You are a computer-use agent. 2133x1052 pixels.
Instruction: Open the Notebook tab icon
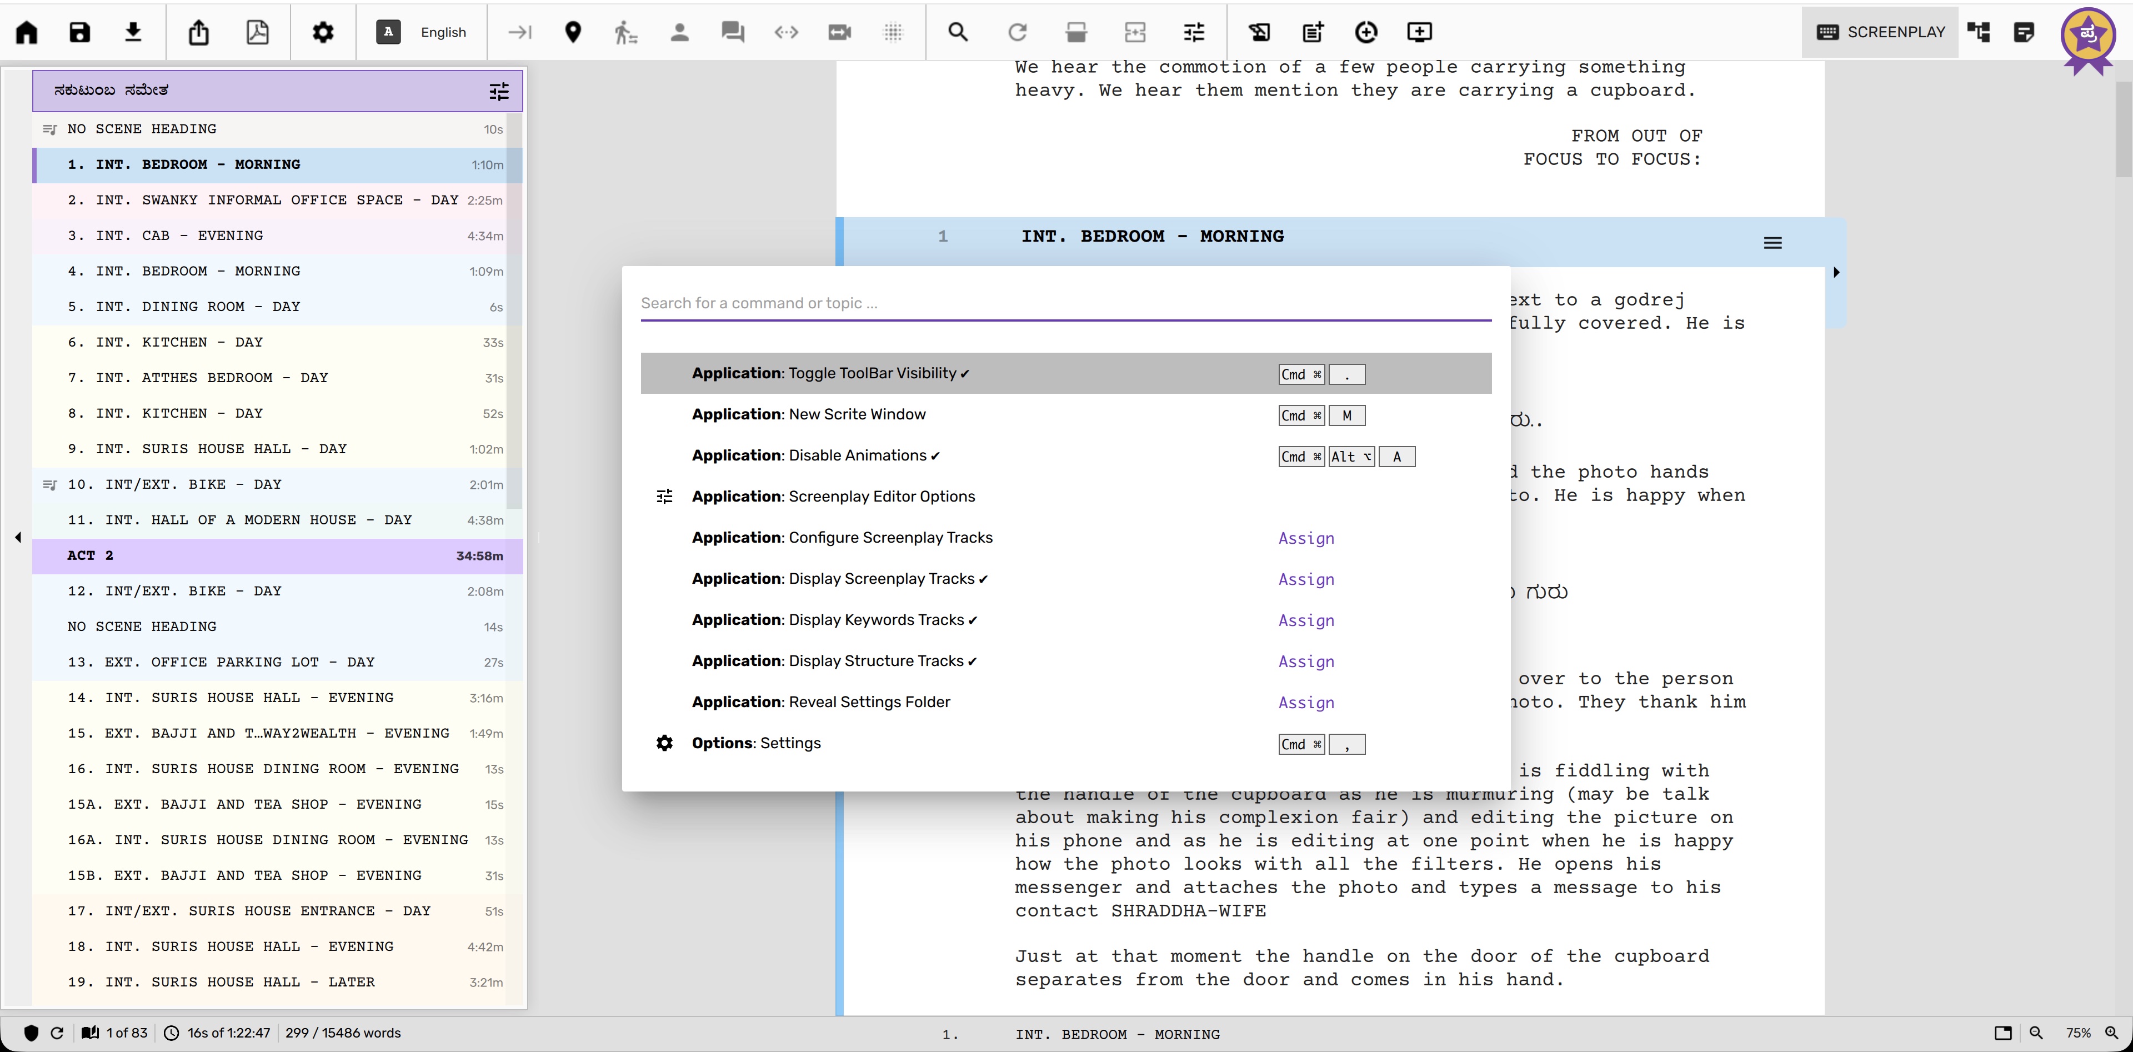coord(2024,32)
